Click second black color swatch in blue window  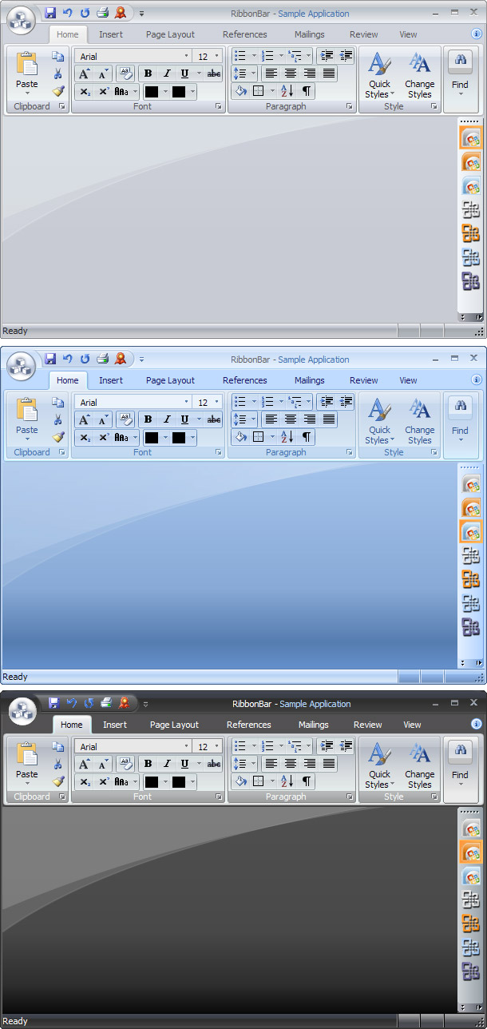click(x=179, y=438)
